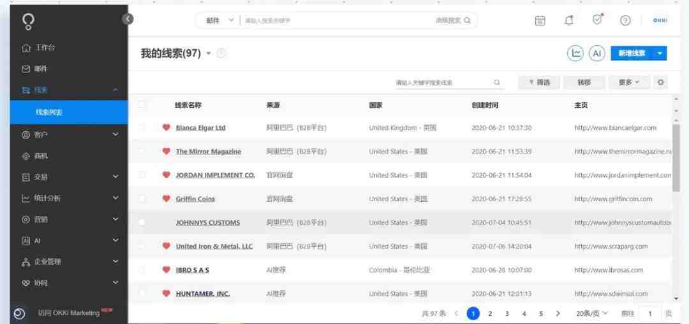Select all leads with header checkbox

141,105
